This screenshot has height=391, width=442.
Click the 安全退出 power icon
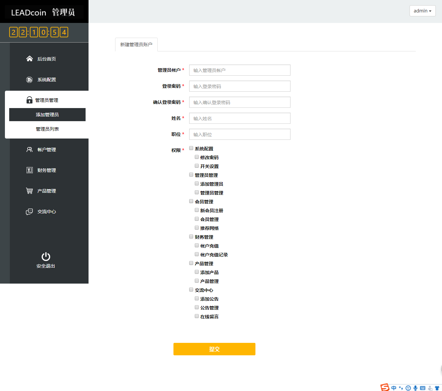[46, 256]
